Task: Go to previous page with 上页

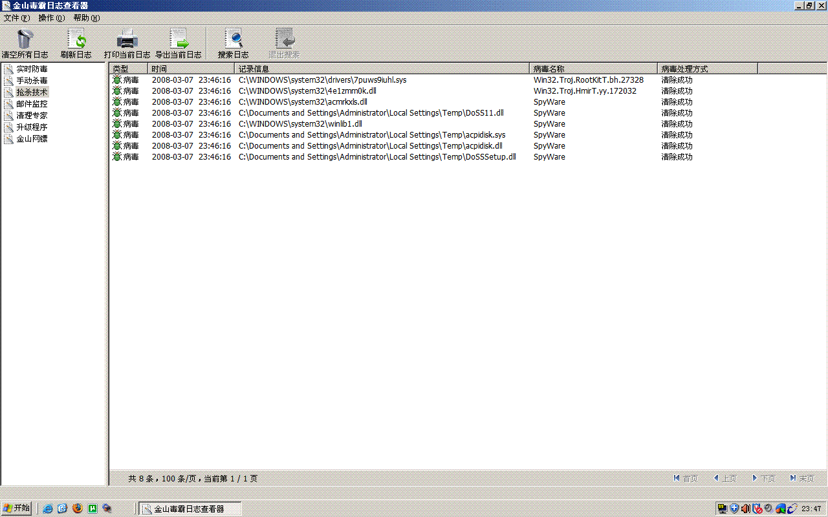Action: click(x=724, y=479)
